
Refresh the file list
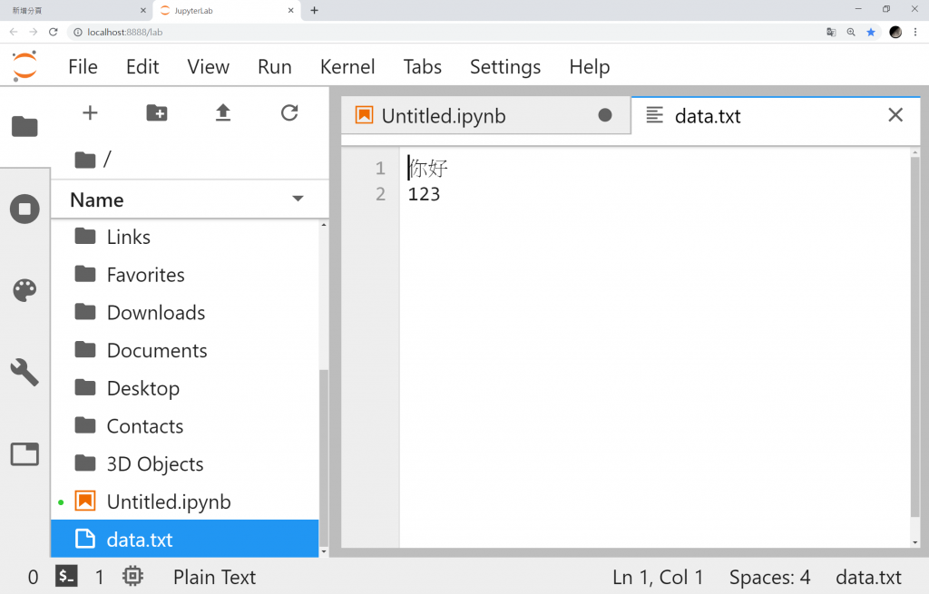point(289,112)
